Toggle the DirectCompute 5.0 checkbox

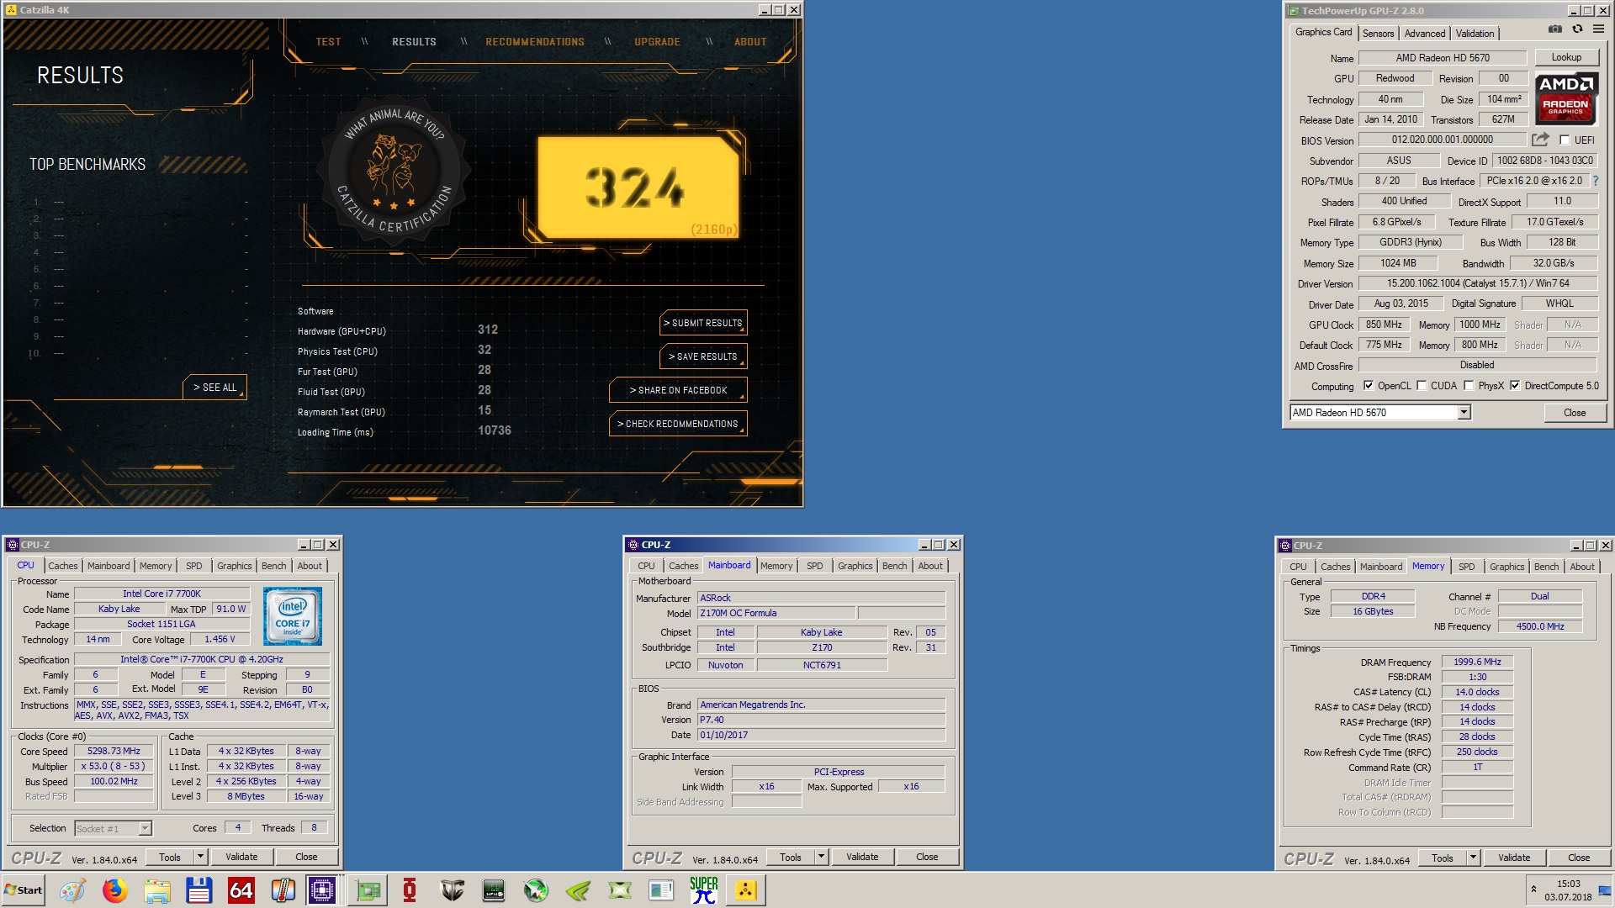(x=1515, y=386)
